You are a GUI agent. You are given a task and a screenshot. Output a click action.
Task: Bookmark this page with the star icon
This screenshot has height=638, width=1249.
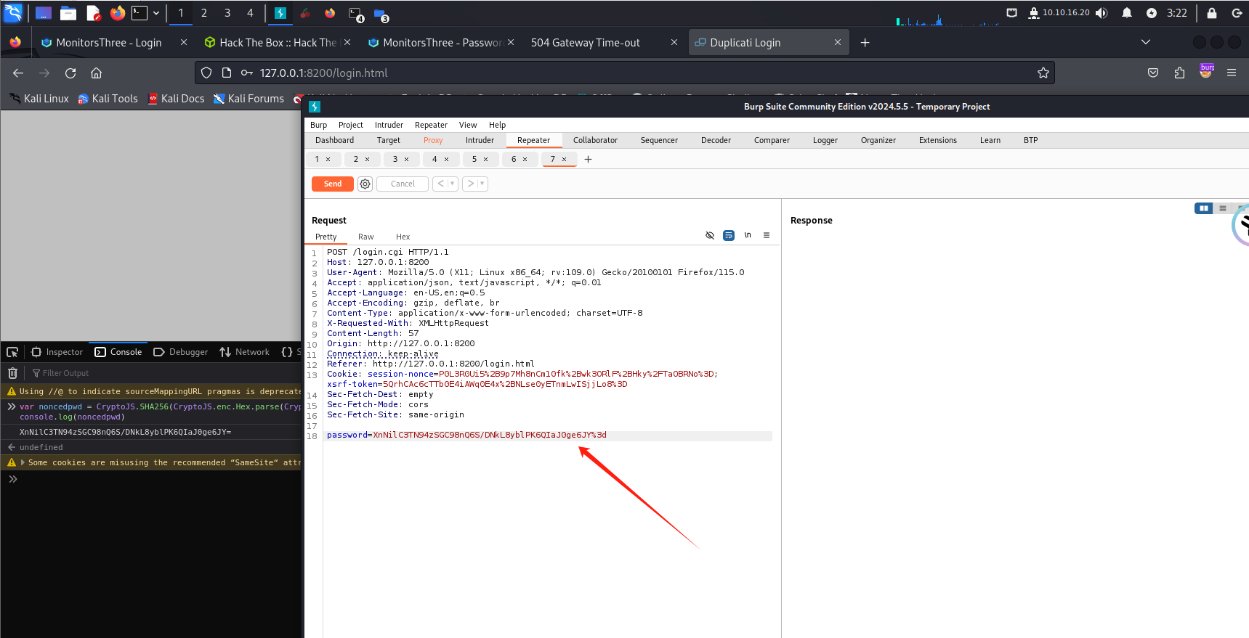1043,73
